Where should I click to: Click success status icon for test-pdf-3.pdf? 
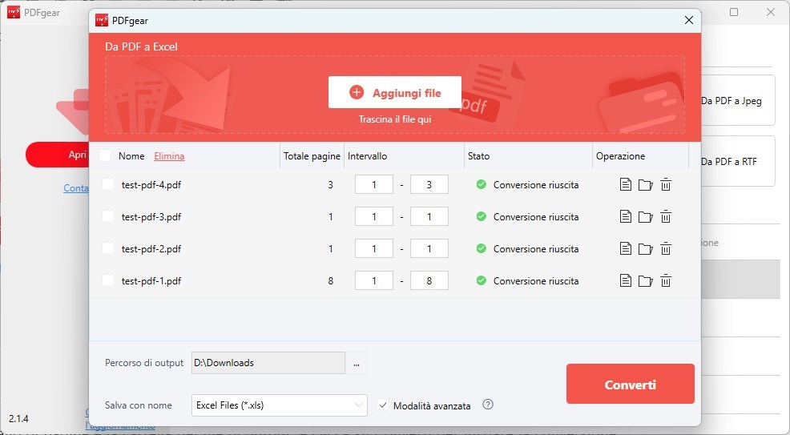tap(482, 216)
